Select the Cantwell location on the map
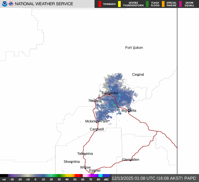The height and width of the screenshot is (182, 199). [97, 129]
